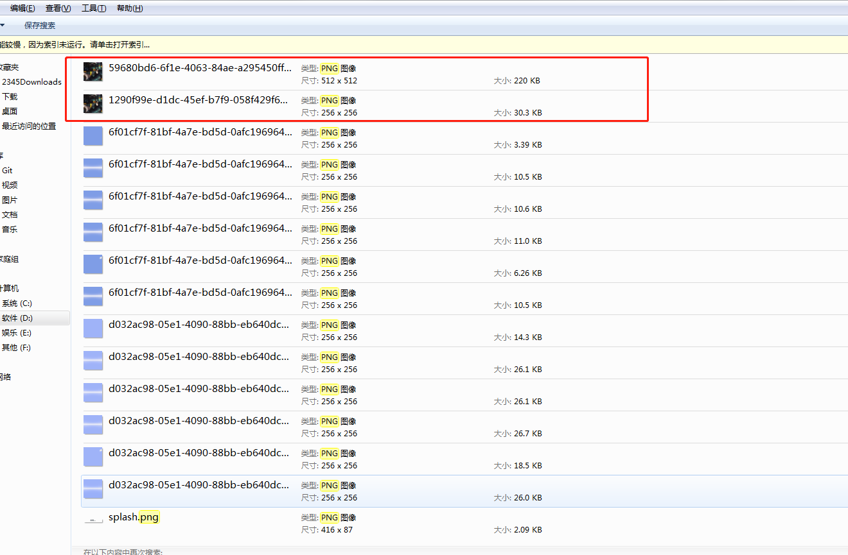Screen dimensions: 848x555
Task: Select the 其他 (F:) drive
Action: 17,348
